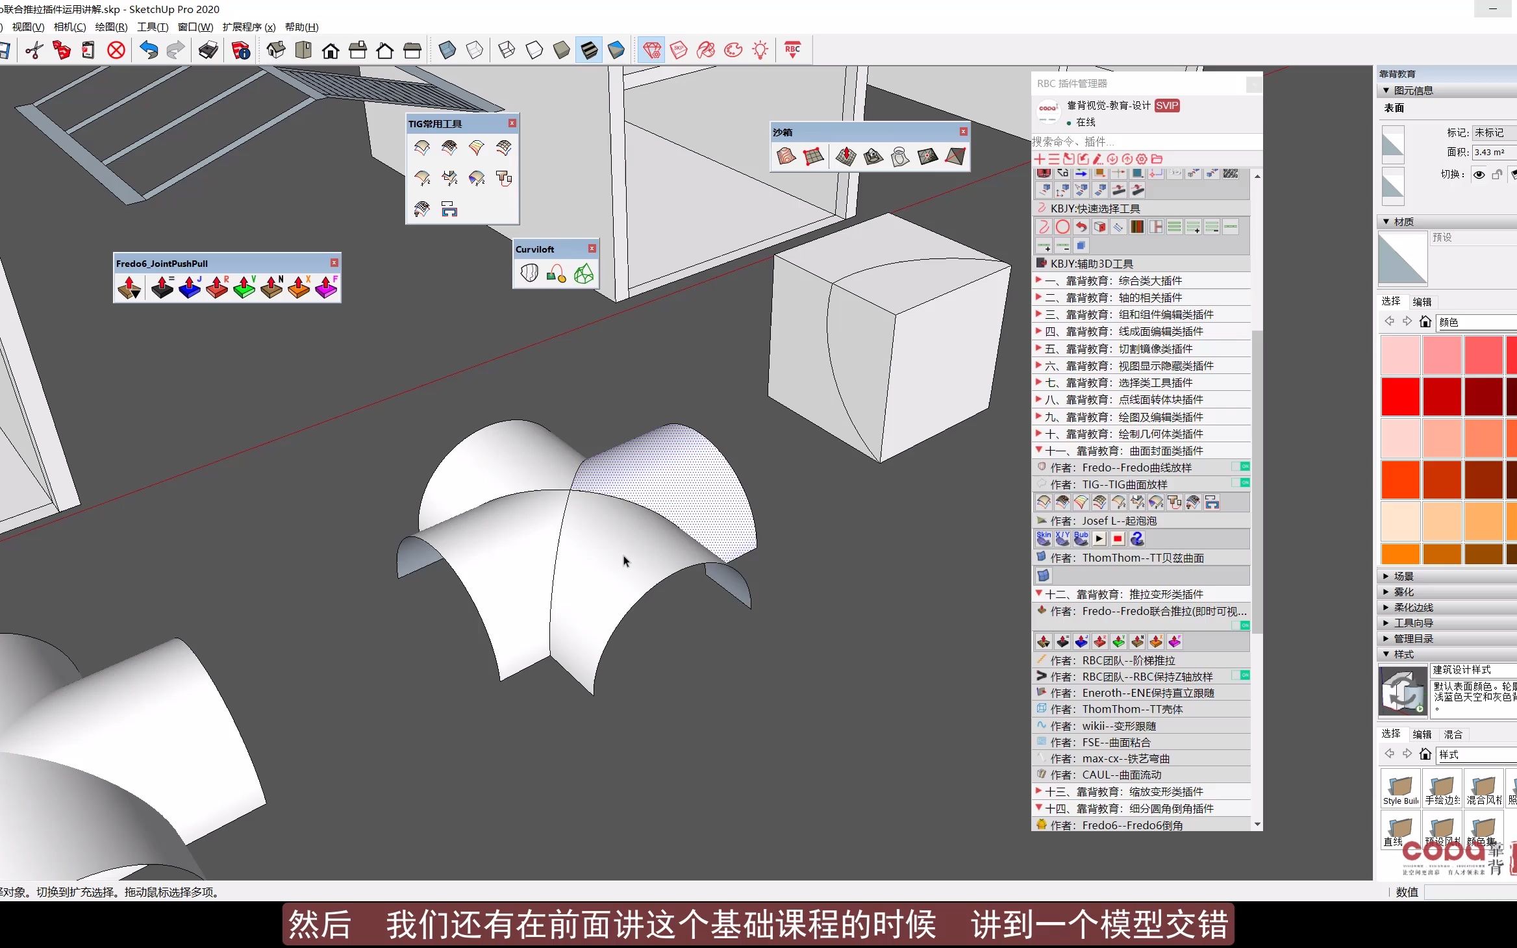Click RBC团队--阶梯推拉 plugin entry
This screenshot has width=1517, height=948.
tap(1128, 660)
